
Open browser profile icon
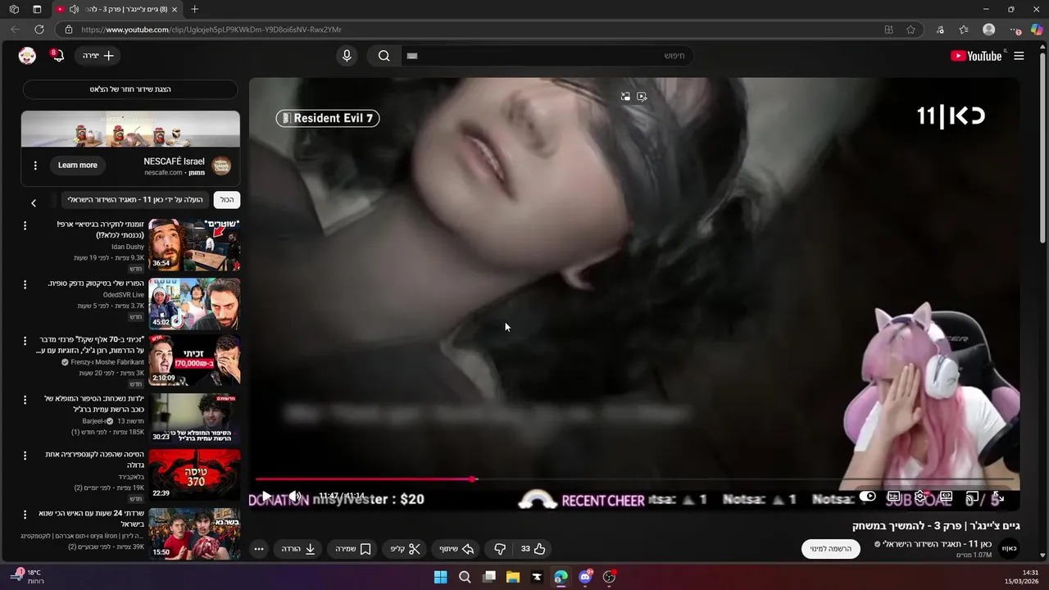pyautogui.click(x=988, y=29)
